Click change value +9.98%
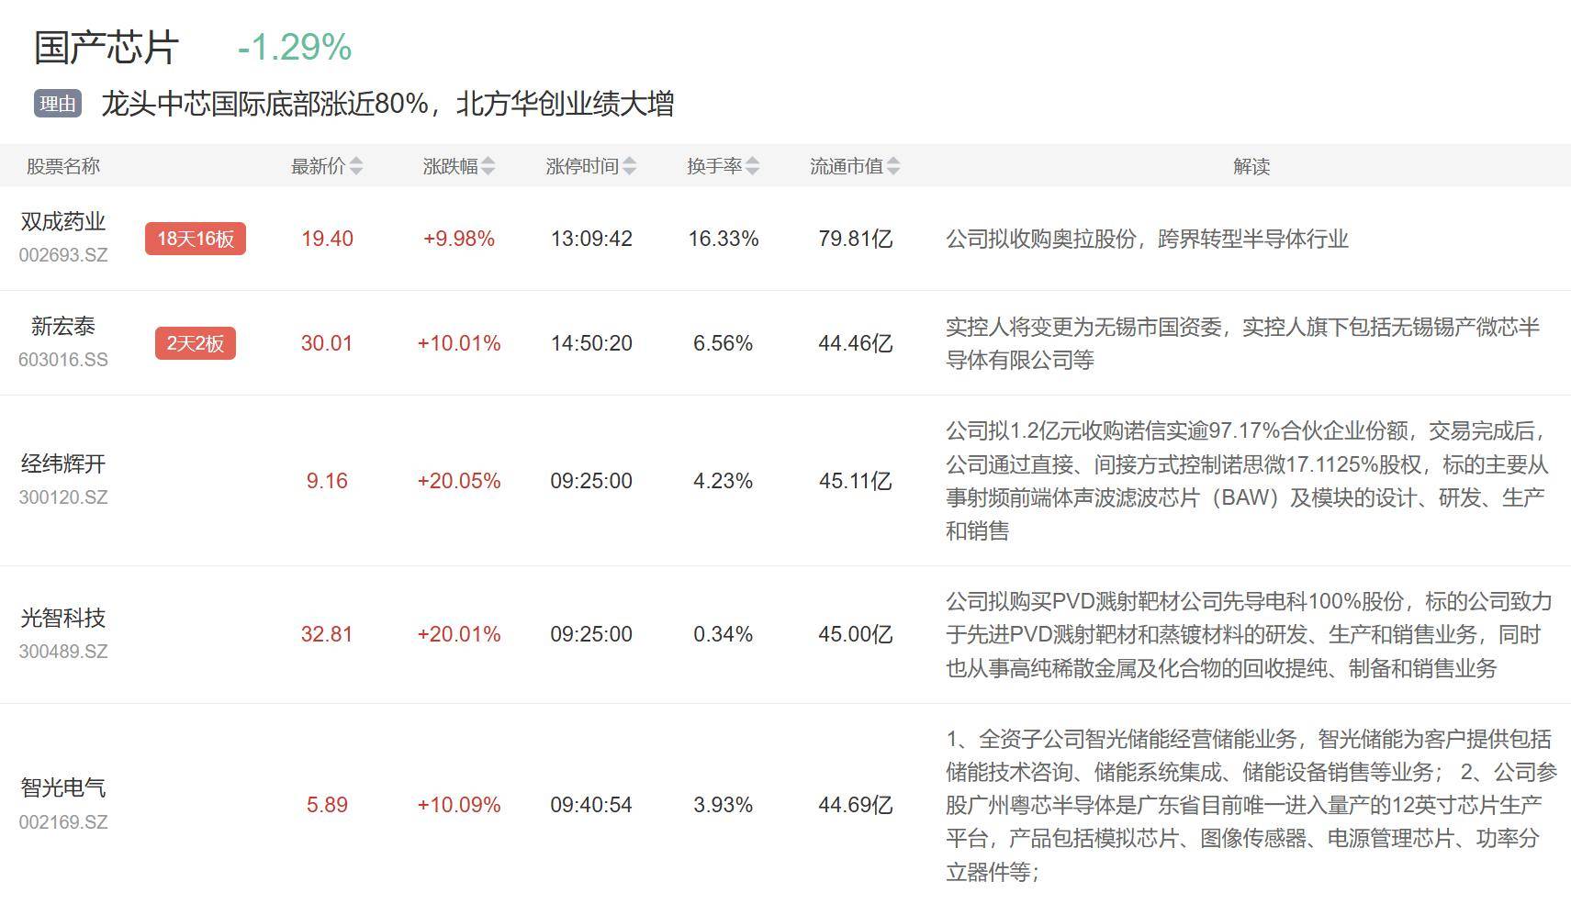 pos(459,239)
